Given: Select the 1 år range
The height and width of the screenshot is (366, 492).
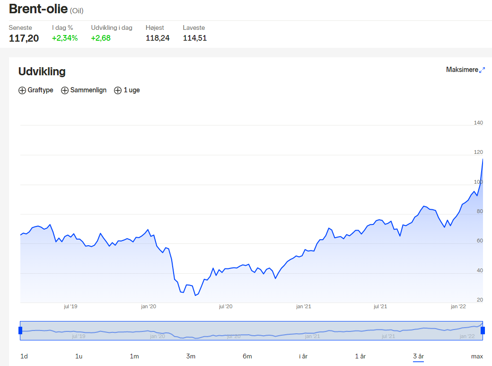Looking at the screenshot, I should (360, 356).
